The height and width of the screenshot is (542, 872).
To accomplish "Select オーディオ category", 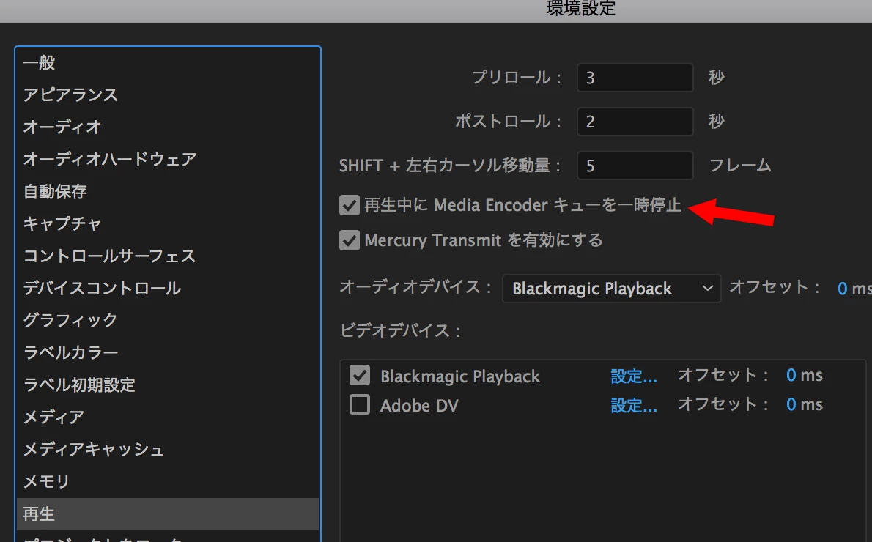I will pyautogui.click(x=167, y=127).
